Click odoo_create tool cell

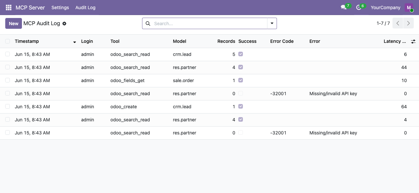pos(123,107)
